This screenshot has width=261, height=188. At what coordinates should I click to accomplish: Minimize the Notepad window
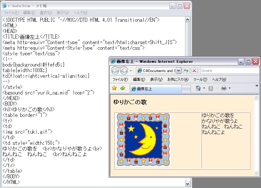[x=172, y=6]
